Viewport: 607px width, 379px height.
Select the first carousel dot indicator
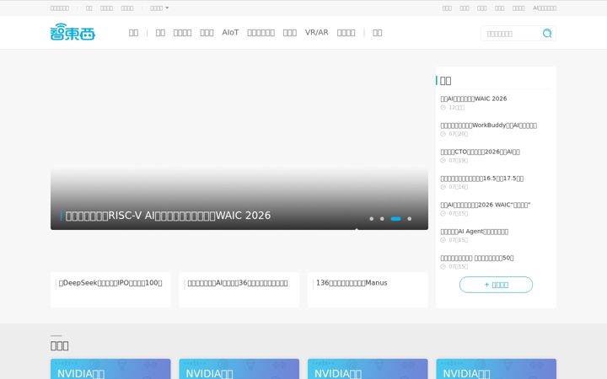pyautogui.click(x=371, y=219)
